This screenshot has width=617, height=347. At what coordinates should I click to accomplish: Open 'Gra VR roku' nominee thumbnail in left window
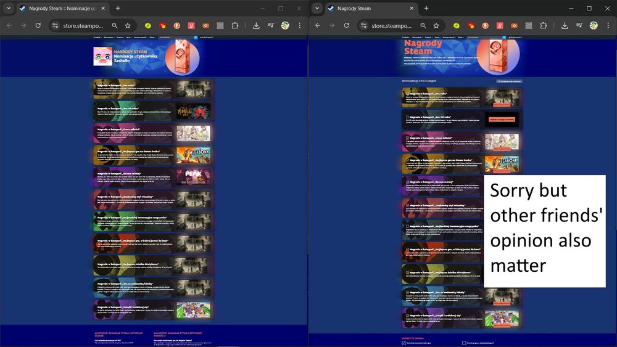pos(193,112)
